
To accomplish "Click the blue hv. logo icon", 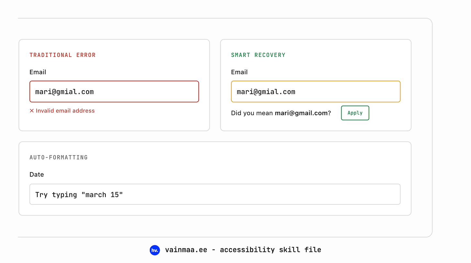I will [155, 250].
